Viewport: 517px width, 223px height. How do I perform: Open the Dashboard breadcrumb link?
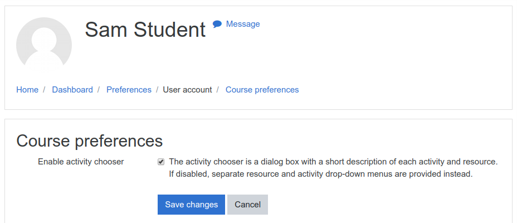point(72,90)
